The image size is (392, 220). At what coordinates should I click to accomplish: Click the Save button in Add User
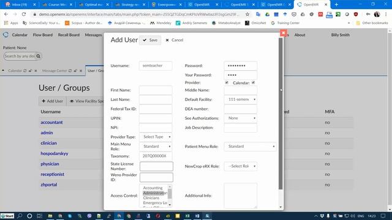(150, 40)
